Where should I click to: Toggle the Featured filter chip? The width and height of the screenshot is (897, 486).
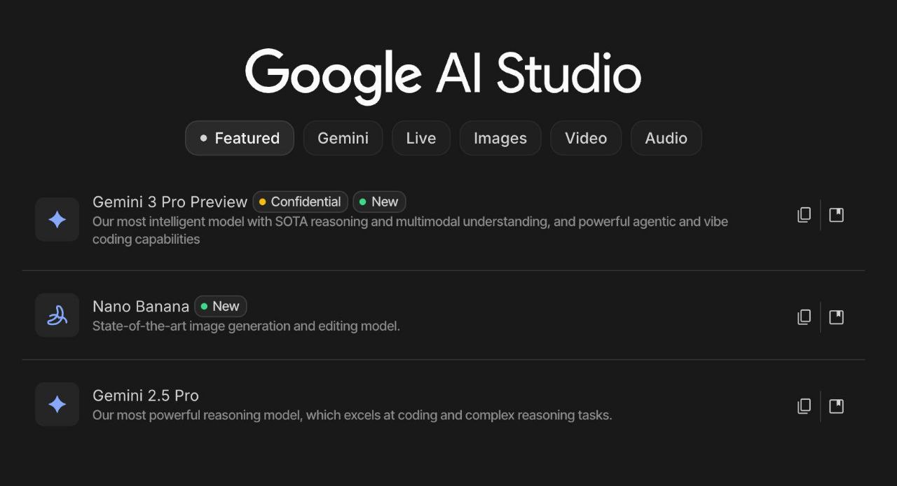(239, 138)
